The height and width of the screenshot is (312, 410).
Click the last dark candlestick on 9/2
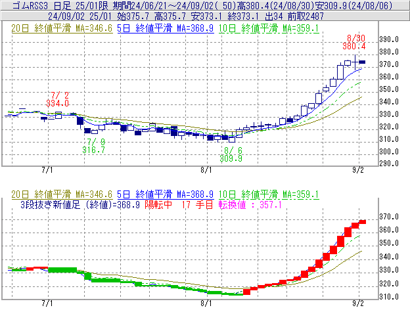pyautogui.click(x=362, y=62)
